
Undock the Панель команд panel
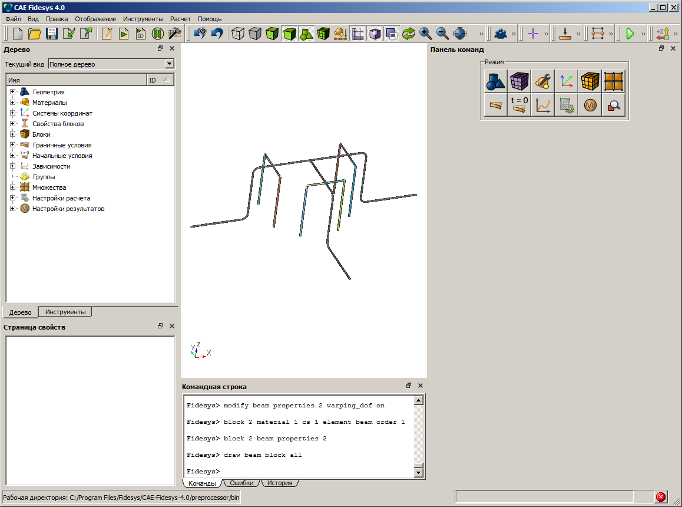[661, 48]
